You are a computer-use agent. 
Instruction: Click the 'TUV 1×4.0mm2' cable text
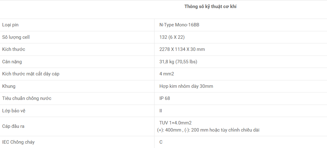click(x=175, y=123)
